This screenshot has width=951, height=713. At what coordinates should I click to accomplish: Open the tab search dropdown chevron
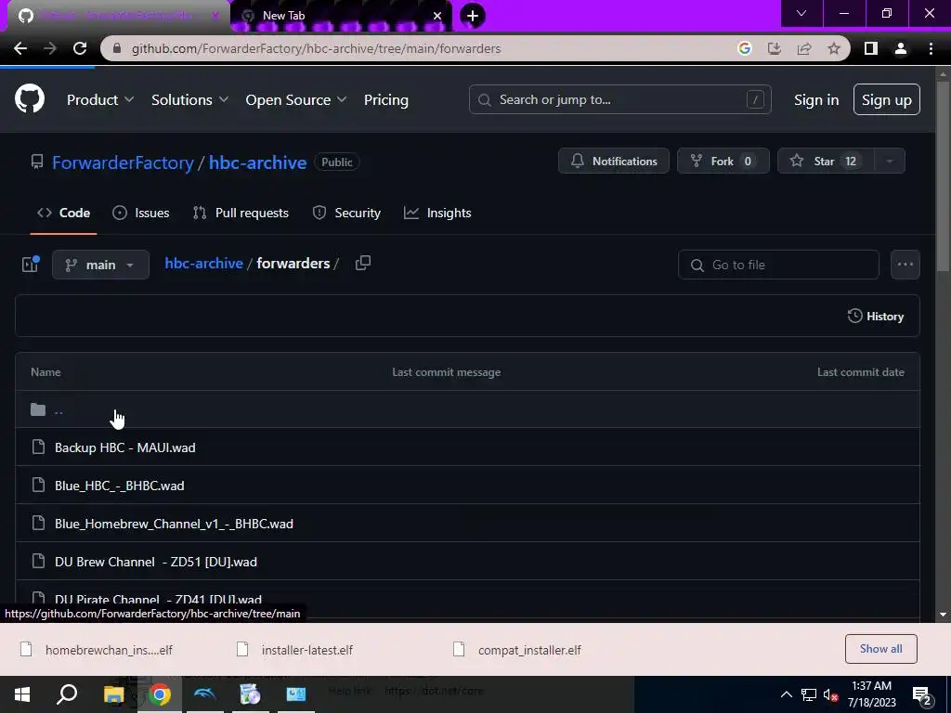click(x=801, y=13)
